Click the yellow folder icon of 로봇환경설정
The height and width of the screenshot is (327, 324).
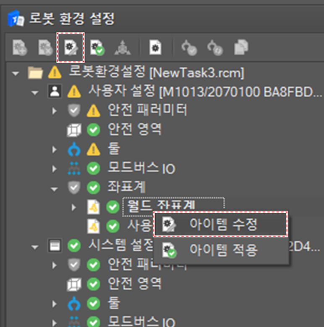point(35,73)
